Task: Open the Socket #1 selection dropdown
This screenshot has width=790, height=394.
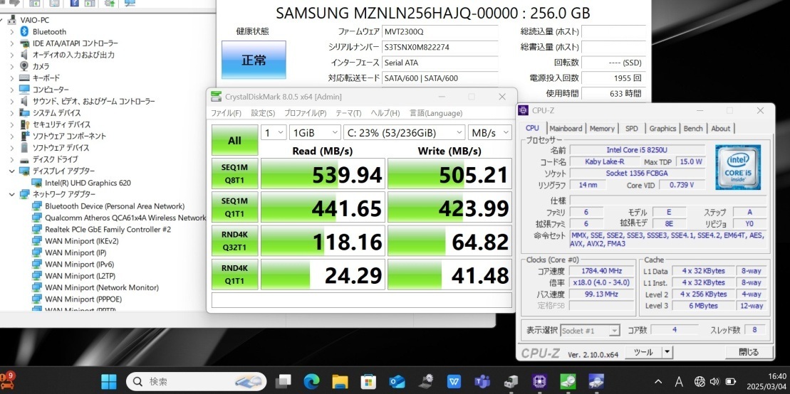Action: (590, 331)
